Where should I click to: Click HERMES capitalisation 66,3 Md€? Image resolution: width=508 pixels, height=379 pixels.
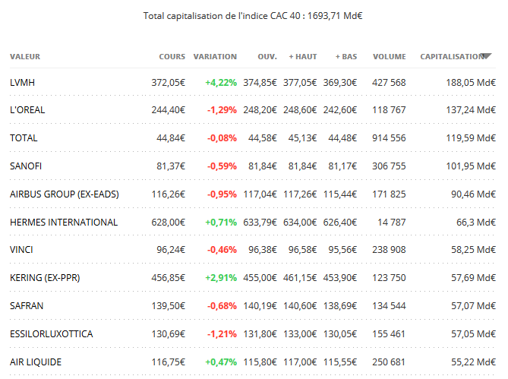[476, 223]
